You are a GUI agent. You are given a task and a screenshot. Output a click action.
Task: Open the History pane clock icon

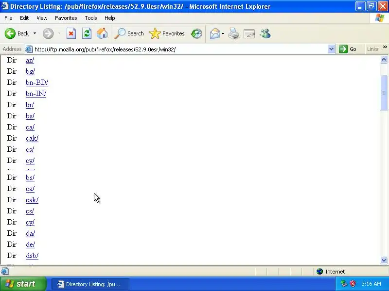[x=196, y=33]
